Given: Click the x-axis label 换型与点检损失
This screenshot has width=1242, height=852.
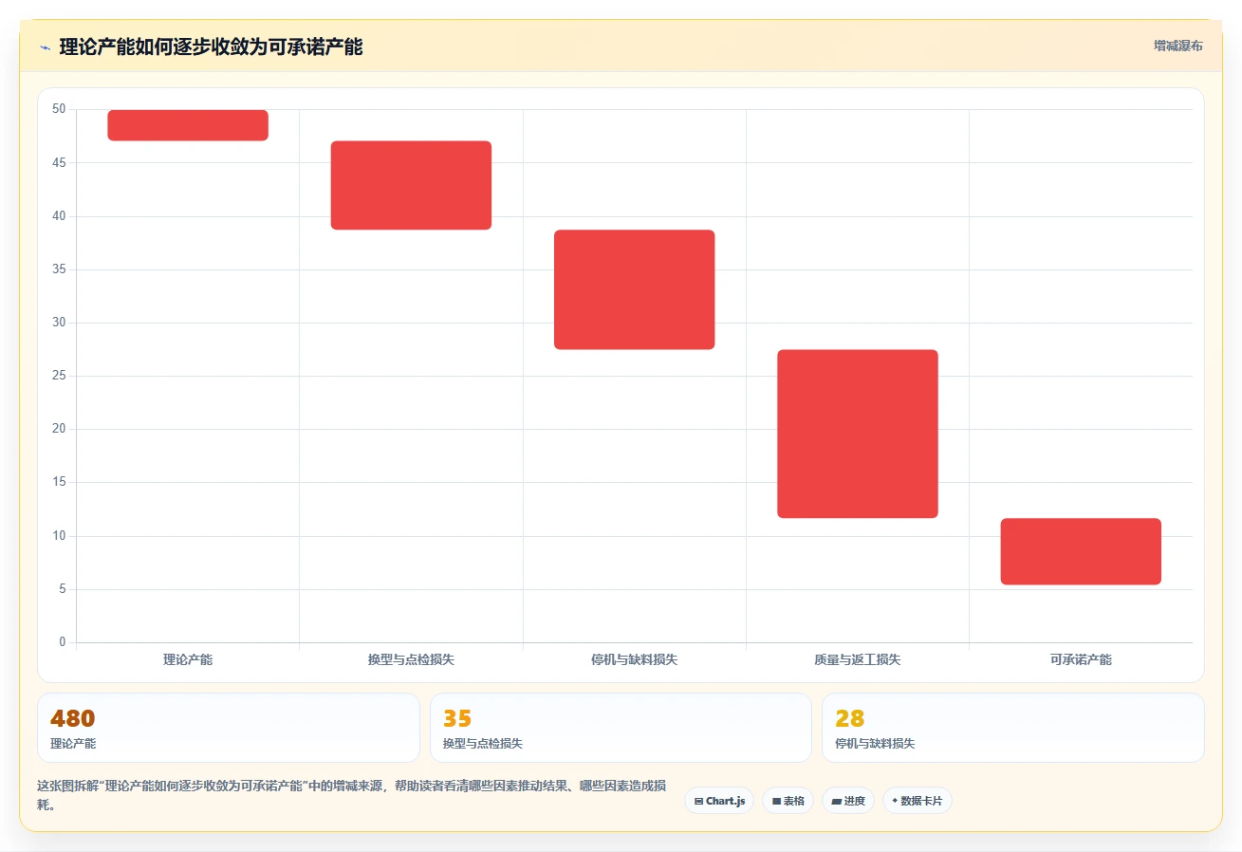Looking at the screenshot, I should tap(411, 659).
